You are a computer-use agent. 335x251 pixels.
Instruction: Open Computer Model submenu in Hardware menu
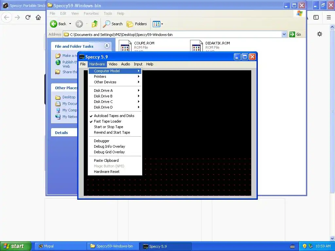(x=115, y=71)
